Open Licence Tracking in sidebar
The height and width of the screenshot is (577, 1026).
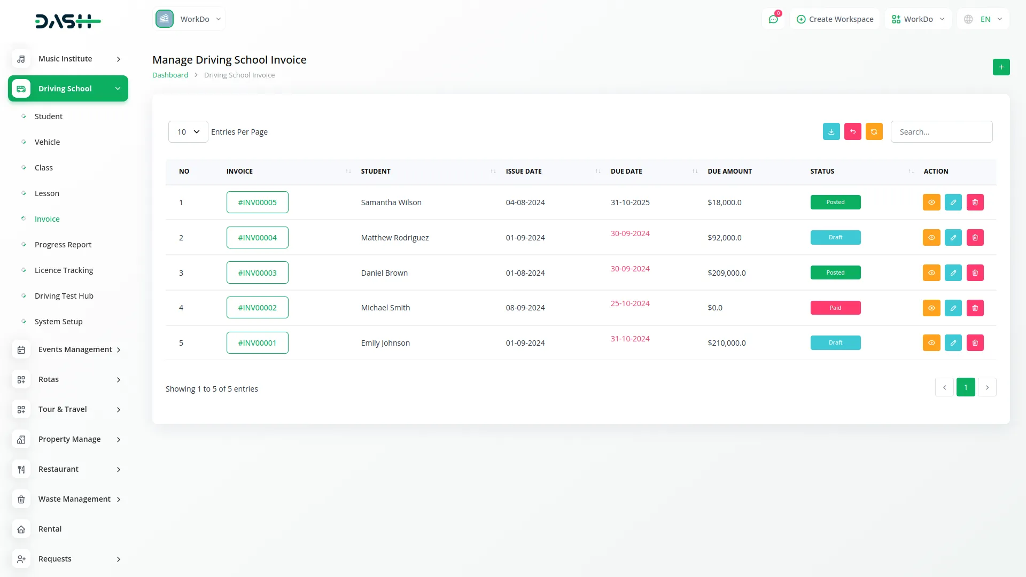tap(64, 270)
